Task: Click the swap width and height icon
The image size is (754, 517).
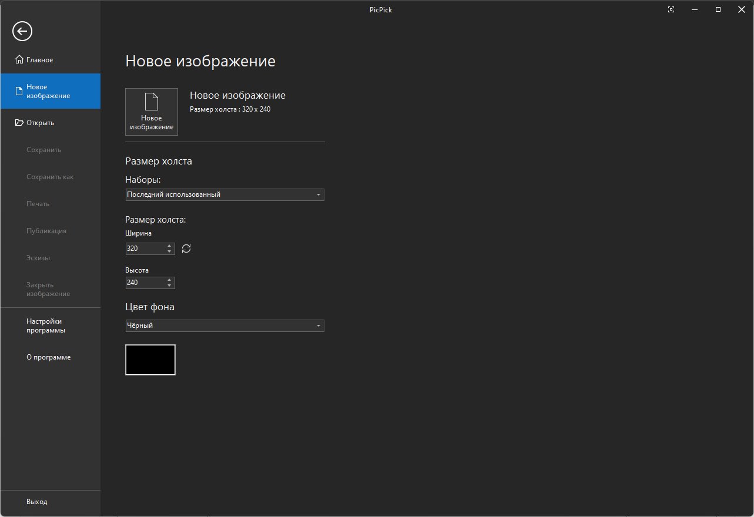Action: pos(186,249)
